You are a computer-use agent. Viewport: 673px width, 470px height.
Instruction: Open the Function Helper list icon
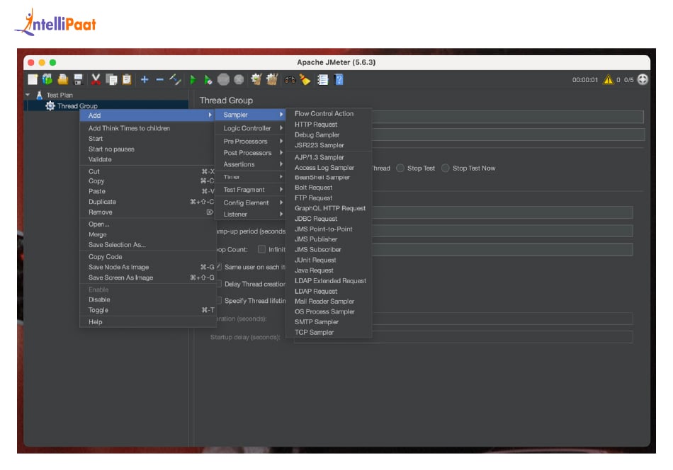click(x=323, y=79)
